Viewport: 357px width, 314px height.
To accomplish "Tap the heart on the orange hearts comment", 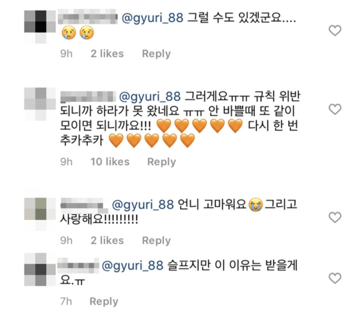I will tap(334, 109).
